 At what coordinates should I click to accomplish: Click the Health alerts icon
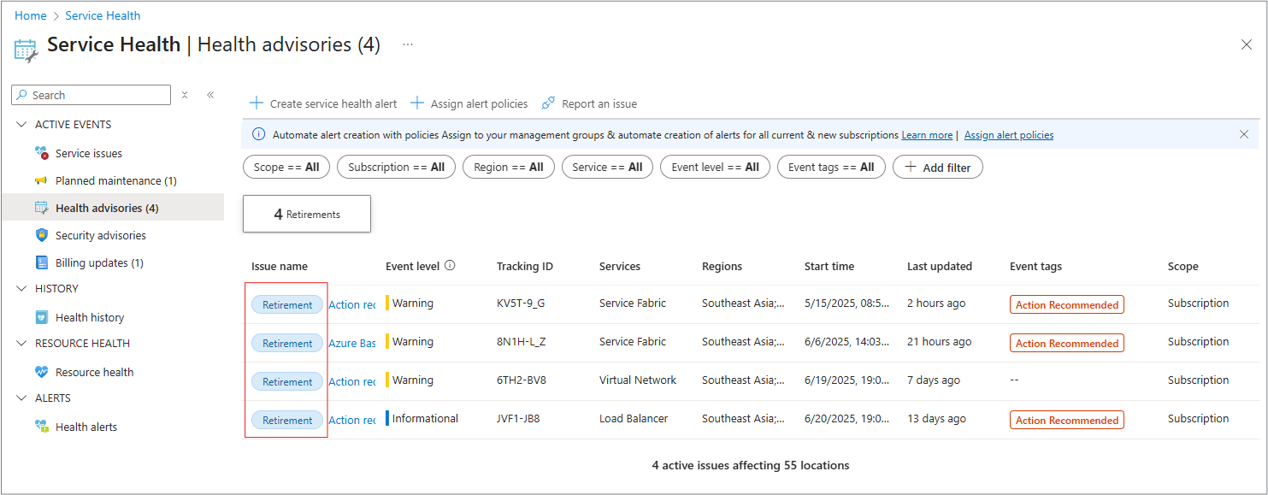(x=41, y=427)
